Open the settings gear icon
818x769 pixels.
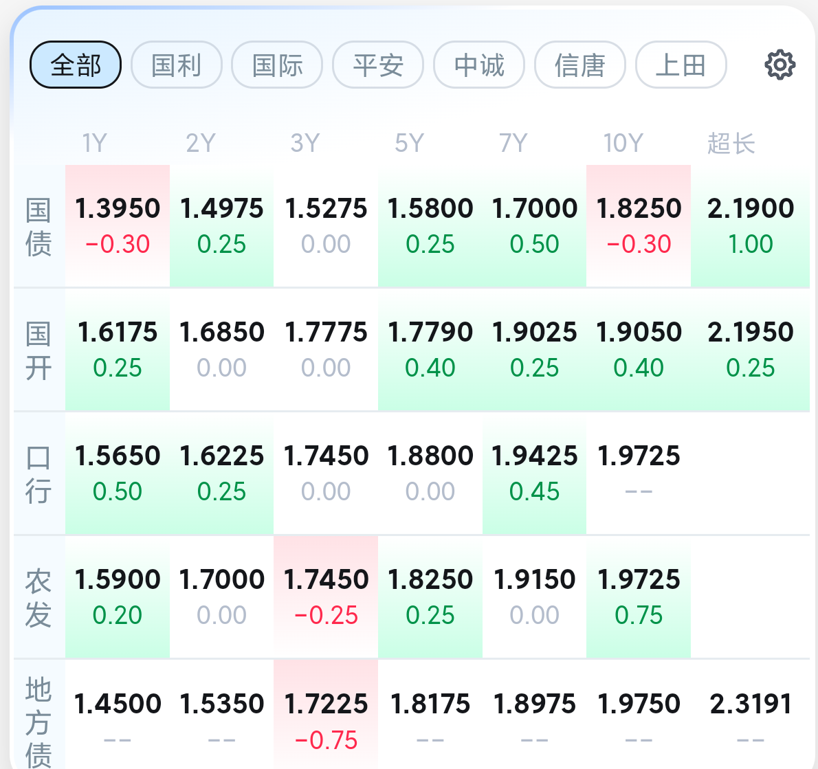point(780,65)
